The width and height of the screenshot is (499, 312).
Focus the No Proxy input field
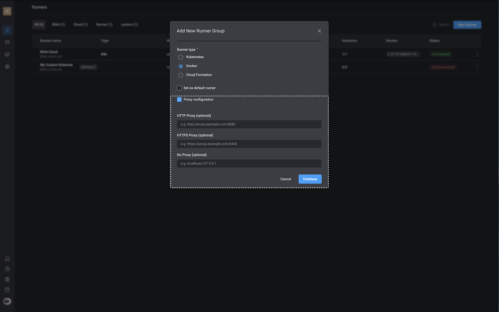249,163
